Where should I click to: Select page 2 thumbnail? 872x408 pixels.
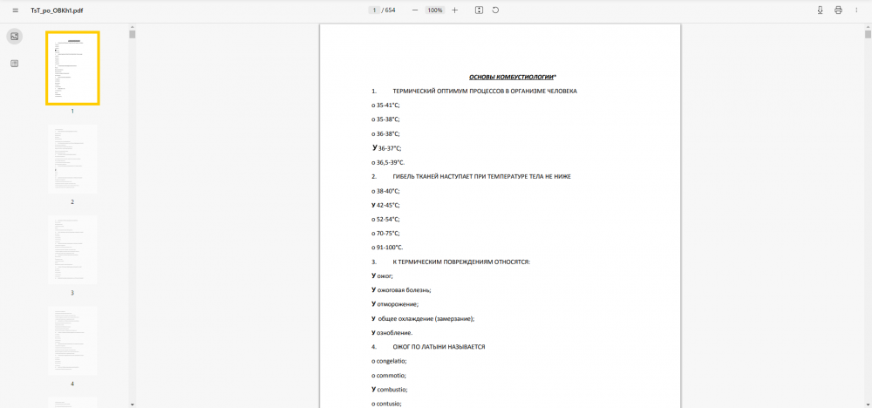[72, 159]
